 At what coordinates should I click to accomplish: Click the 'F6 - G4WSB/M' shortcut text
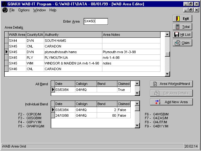[157, 114]
